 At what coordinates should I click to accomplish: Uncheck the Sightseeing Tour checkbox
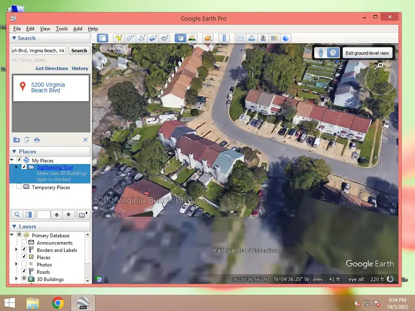click(x=24, y=167)
